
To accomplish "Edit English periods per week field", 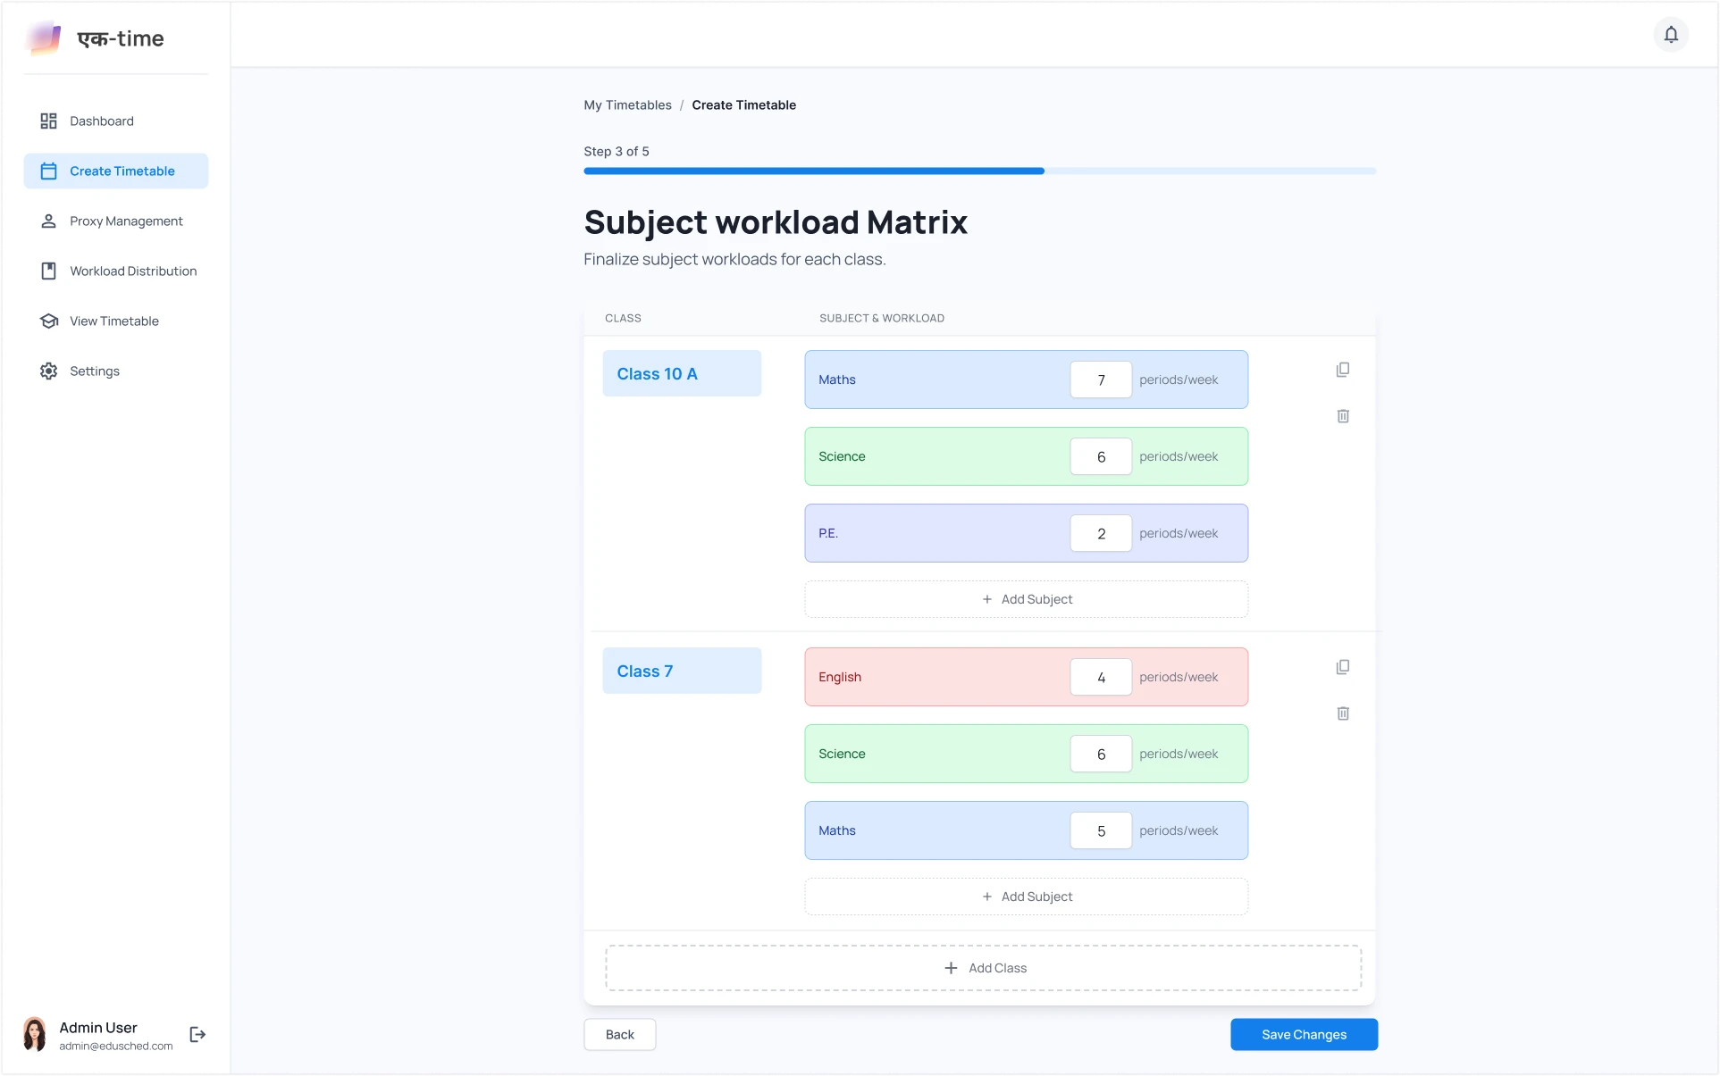I will 1101,677.
